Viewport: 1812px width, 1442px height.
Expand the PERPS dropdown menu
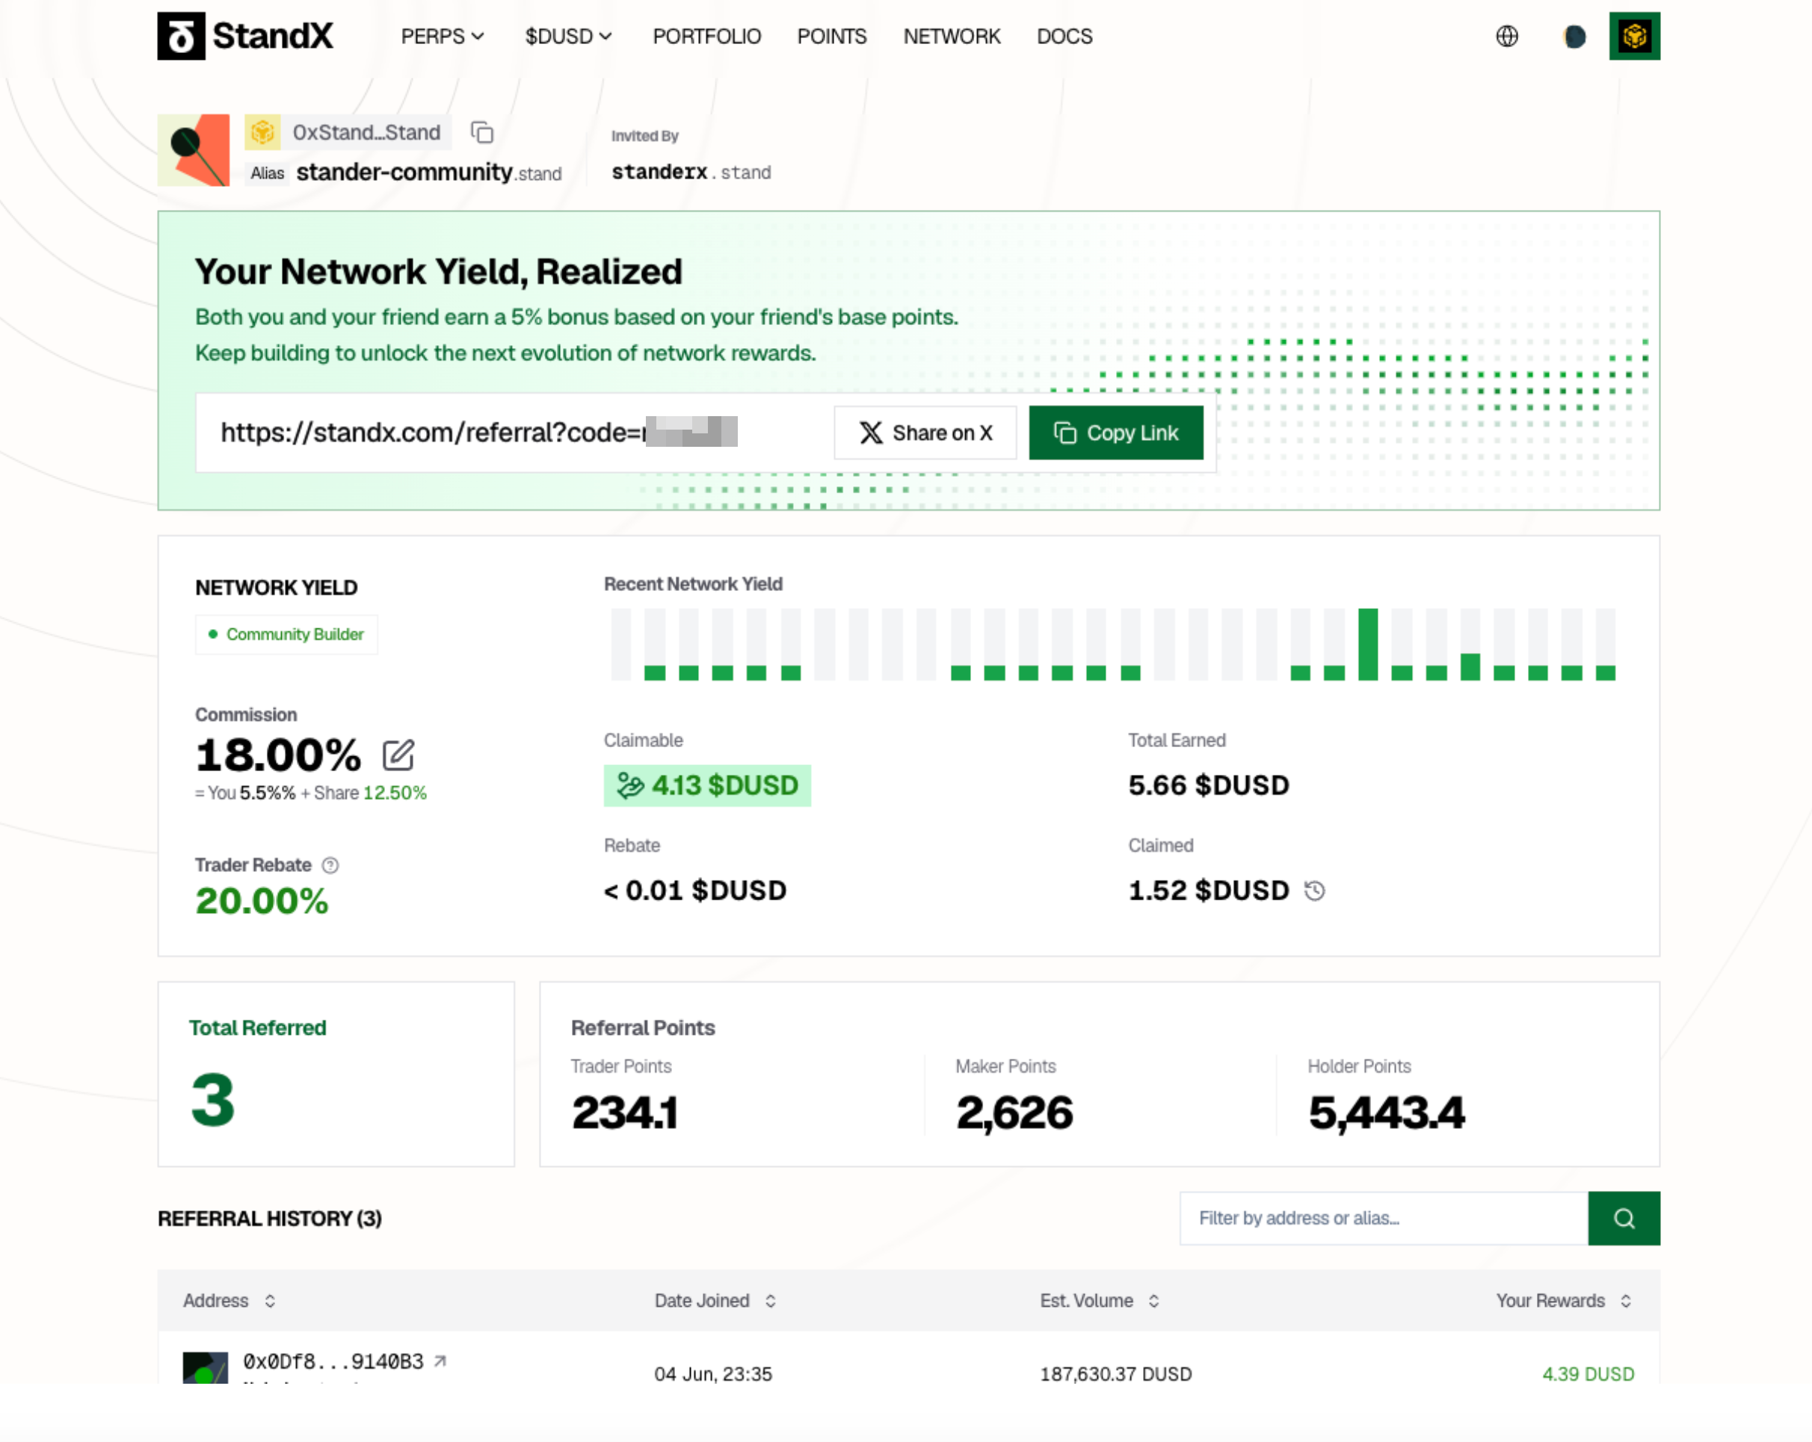pyautogui.click(x=442, y=36)
